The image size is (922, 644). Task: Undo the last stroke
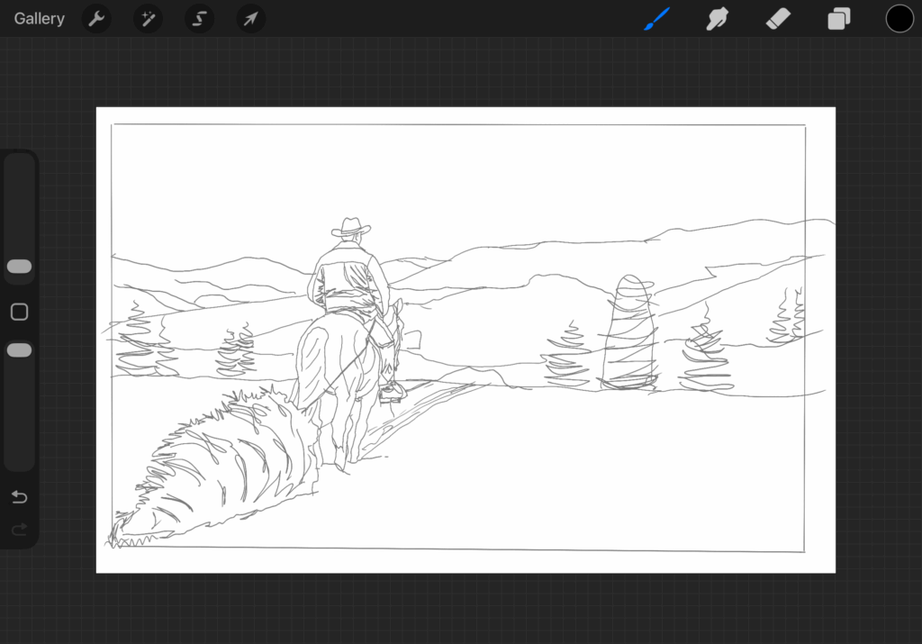point(19,497)
